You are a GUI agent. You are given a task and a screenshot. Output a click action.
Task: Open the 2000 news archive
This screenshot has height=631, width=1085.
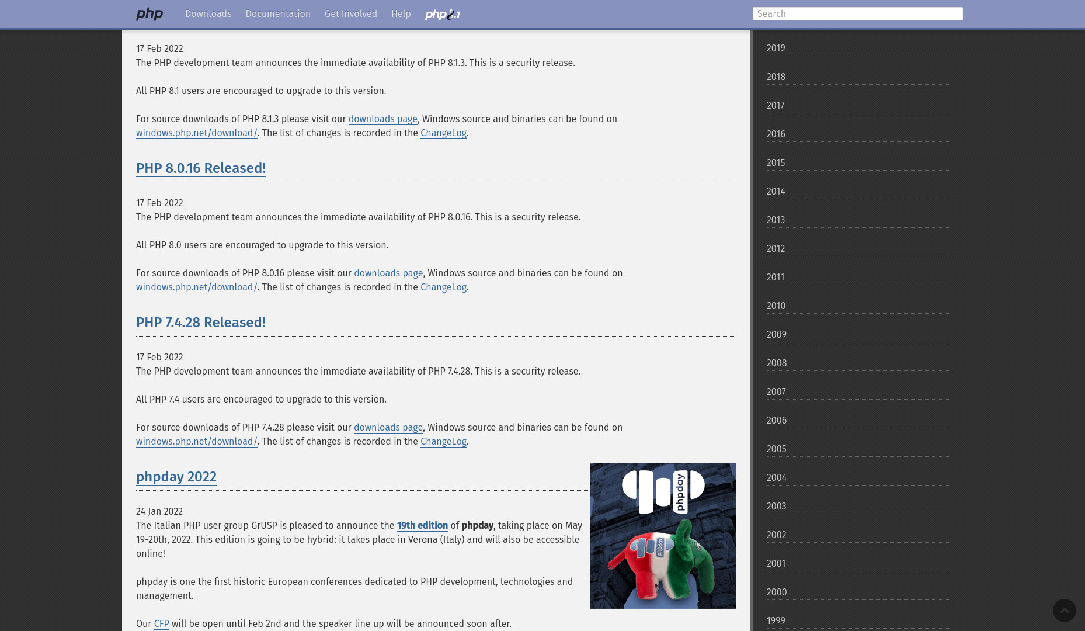858,592
